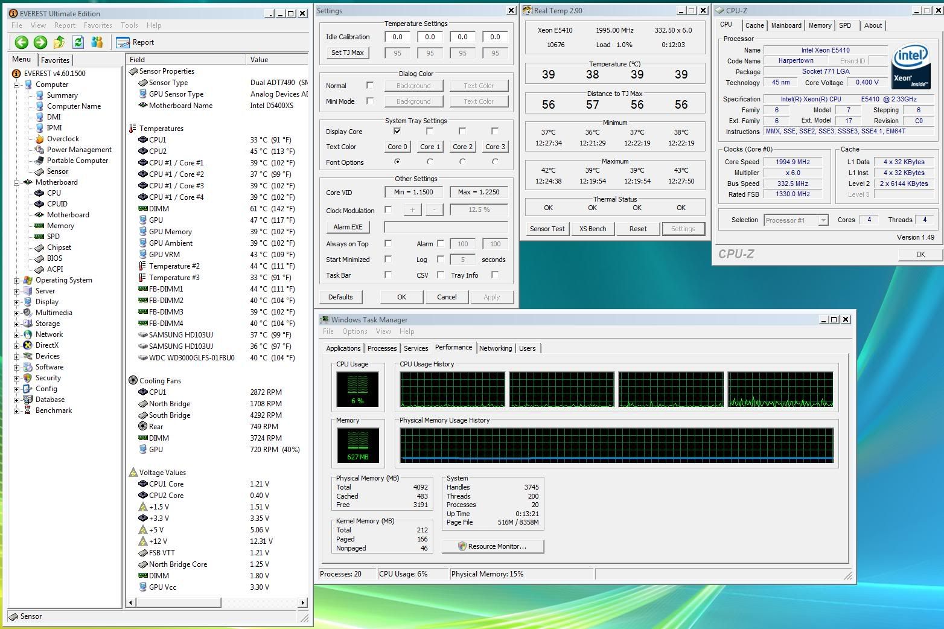Click the first Idle Calibration field
944x629 pixels.
click(x=397, y=37)
